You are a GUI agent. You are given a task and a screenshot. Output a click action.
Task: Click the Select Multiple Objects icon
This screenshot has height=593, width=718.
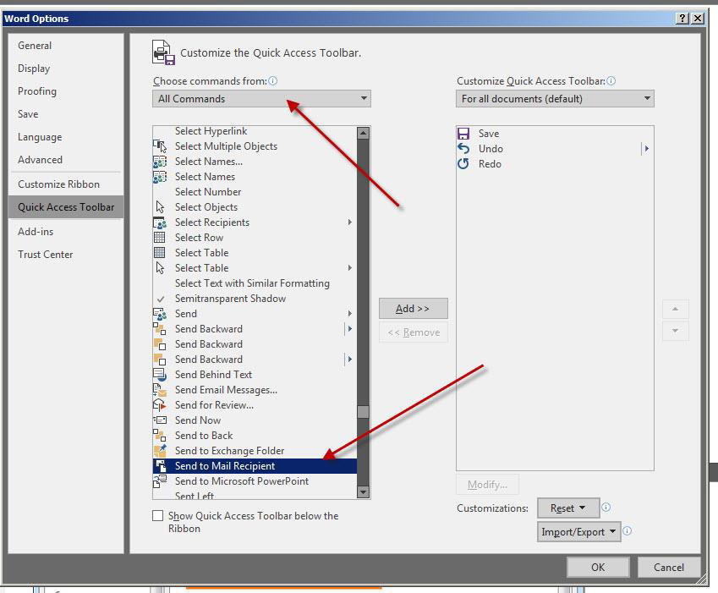pos(159,146)
